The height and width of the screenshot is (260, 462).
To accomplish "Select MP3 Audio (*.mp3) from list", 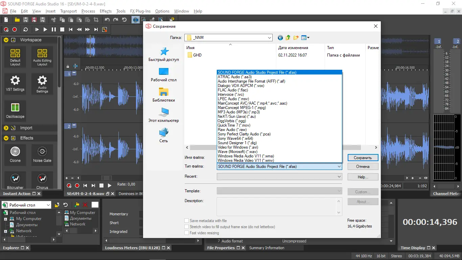I will [279, 112].
